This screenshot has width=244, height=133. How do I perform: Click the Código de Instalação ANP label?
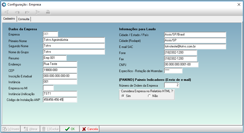click(23, 100)
